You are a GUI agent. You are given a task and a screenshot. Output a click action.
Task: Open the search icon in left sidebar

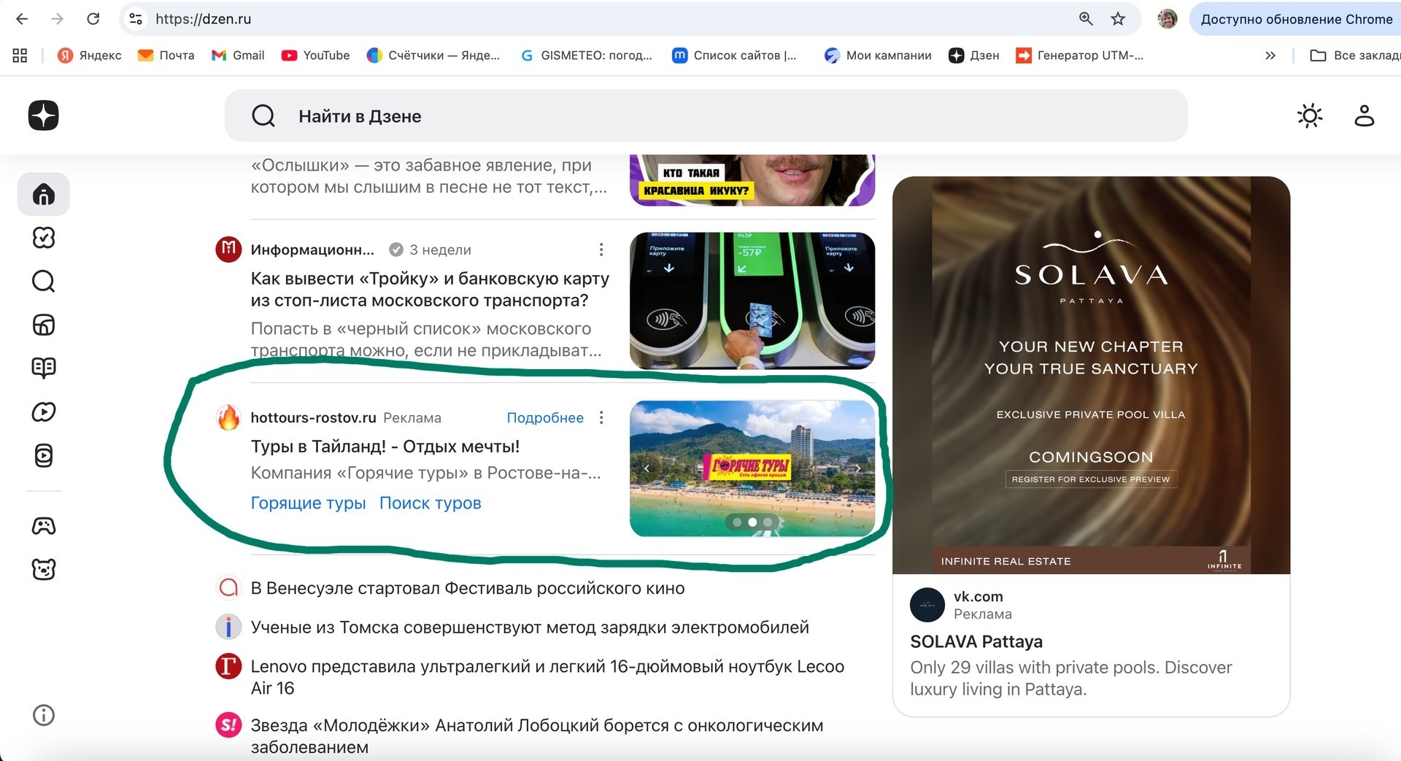[43, 281]
